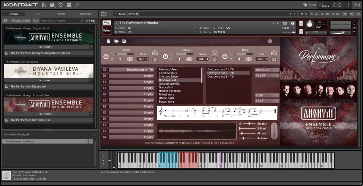
Task: Toggle the HALL microphone power button
Action: click(x=225, y=57)
